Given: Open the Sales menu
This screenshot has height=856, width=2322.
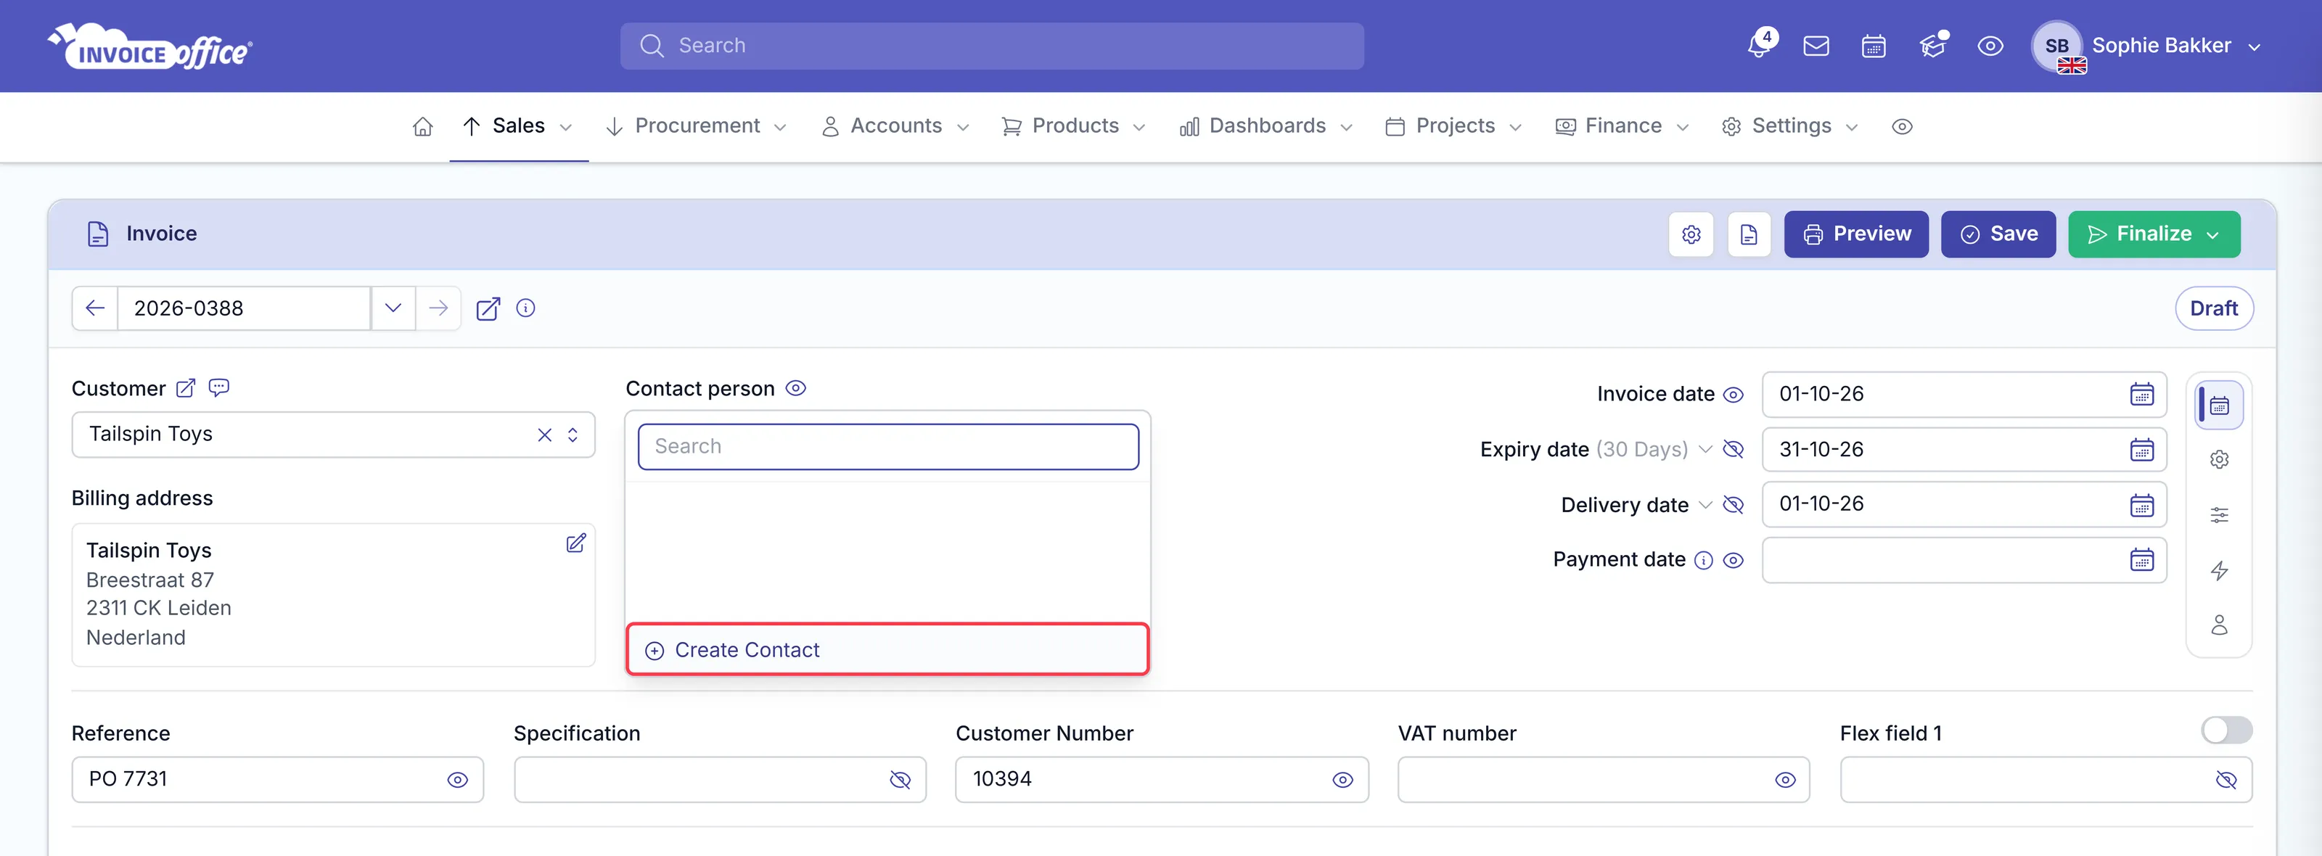Looking at the screenshot, I should (x=518, y=126).
